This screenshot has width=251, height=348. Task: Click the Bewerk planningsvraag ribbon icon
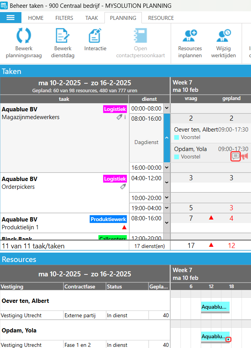pyautogui.click(x=24, y=36)
